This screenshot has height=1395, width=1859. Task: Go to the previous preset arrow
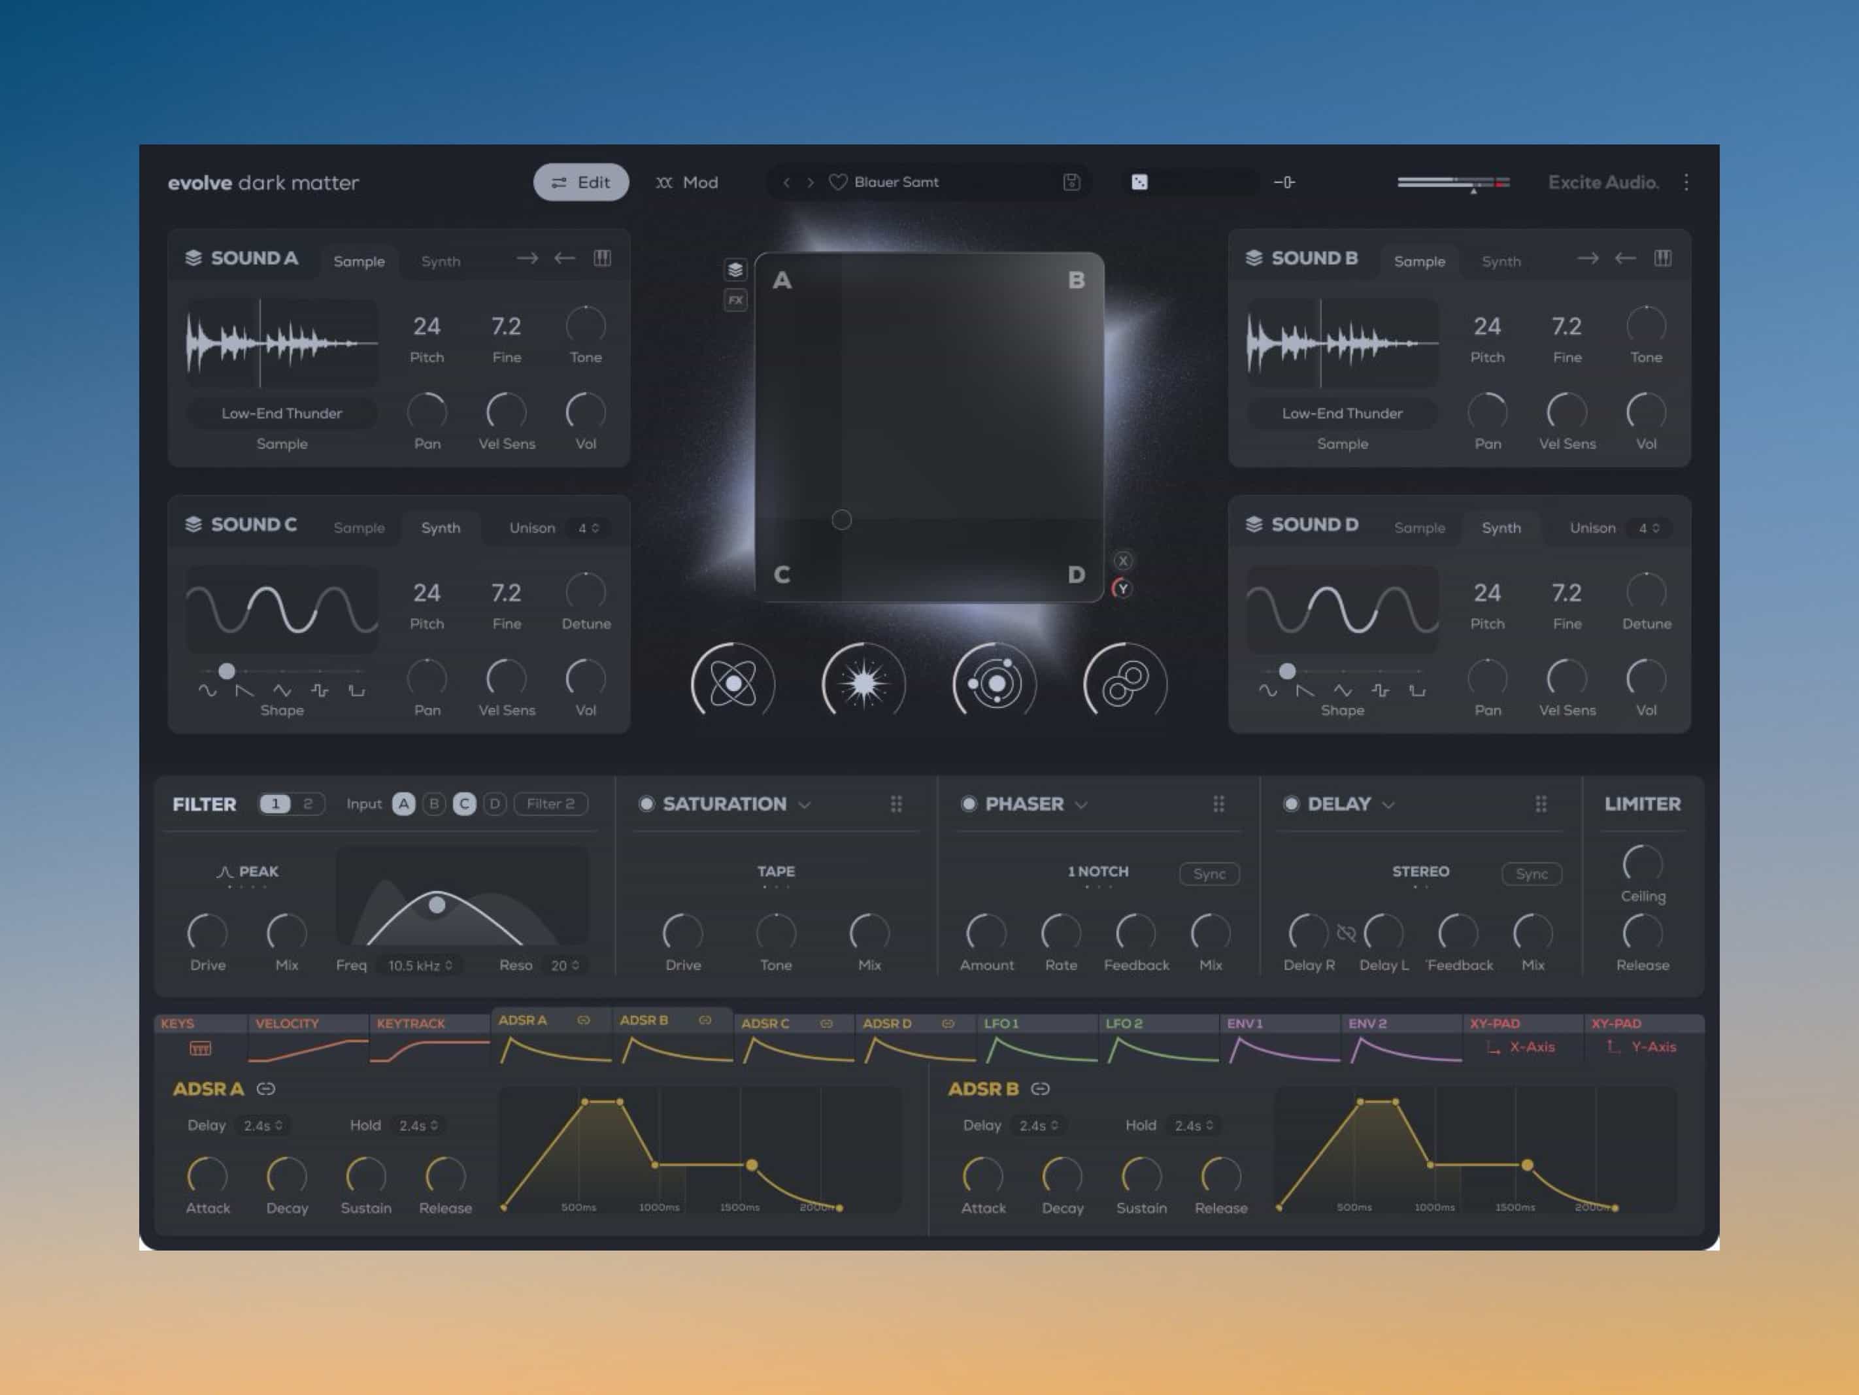[x=786, y=182]
